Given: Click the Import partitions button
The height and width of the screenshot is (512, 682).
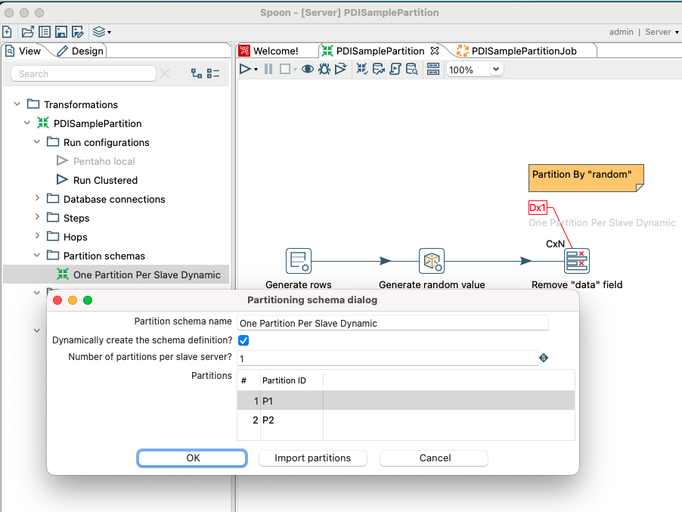Looking at the screenshot, I should point(312,458).
